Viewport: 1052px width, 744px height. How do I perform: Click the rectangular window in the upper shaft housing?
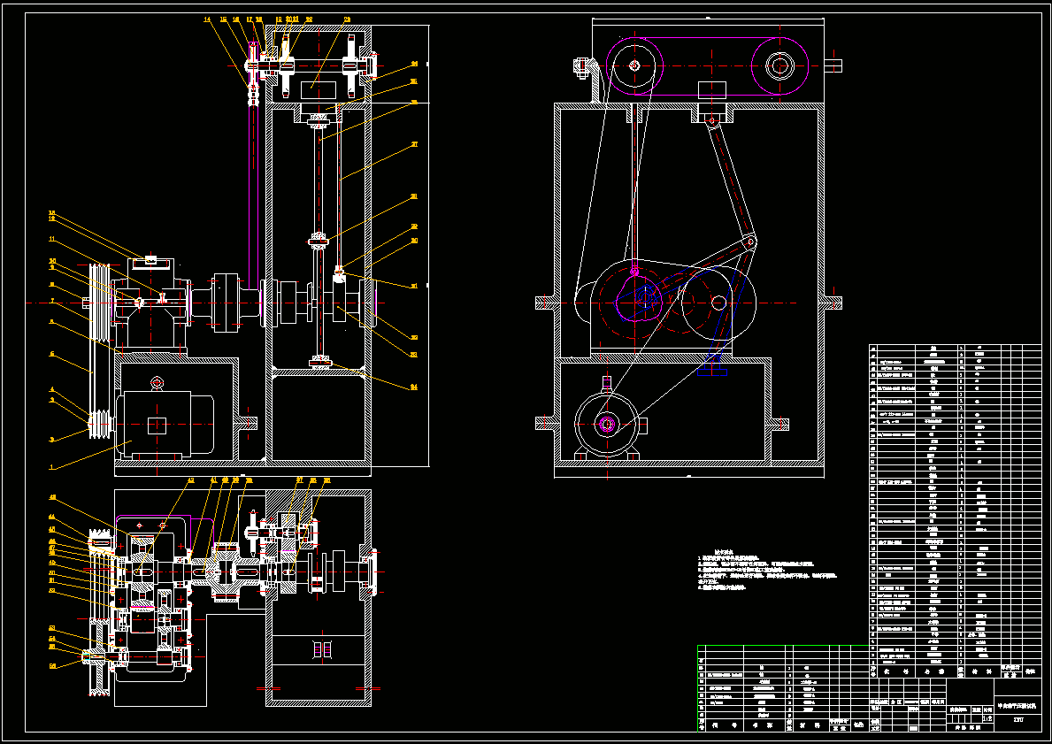tap(318, 90)
